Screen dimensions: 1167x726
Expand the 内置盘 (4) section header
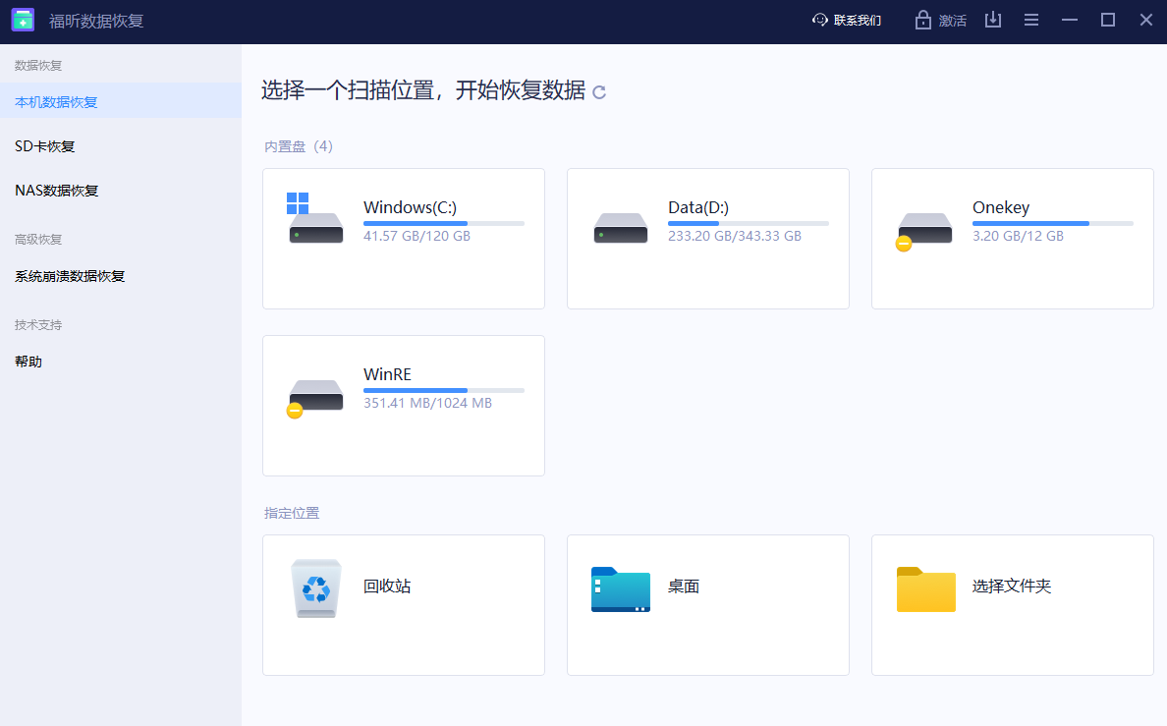(x=296, y=145)
